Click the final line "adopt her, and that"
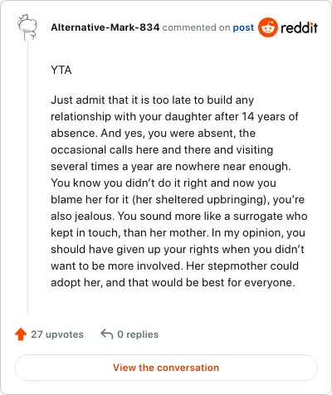 pos(173,283)
